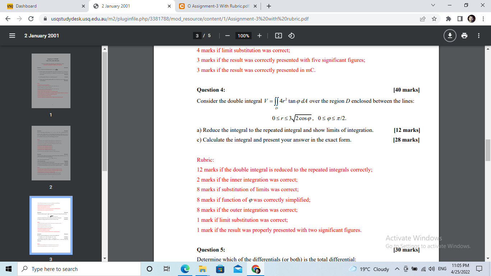Open Microsoft Store from taskbar

[220, 269]
